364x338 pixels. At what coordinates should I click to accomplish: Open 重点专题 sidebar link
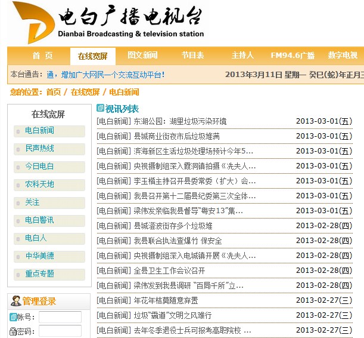(39, 274)
